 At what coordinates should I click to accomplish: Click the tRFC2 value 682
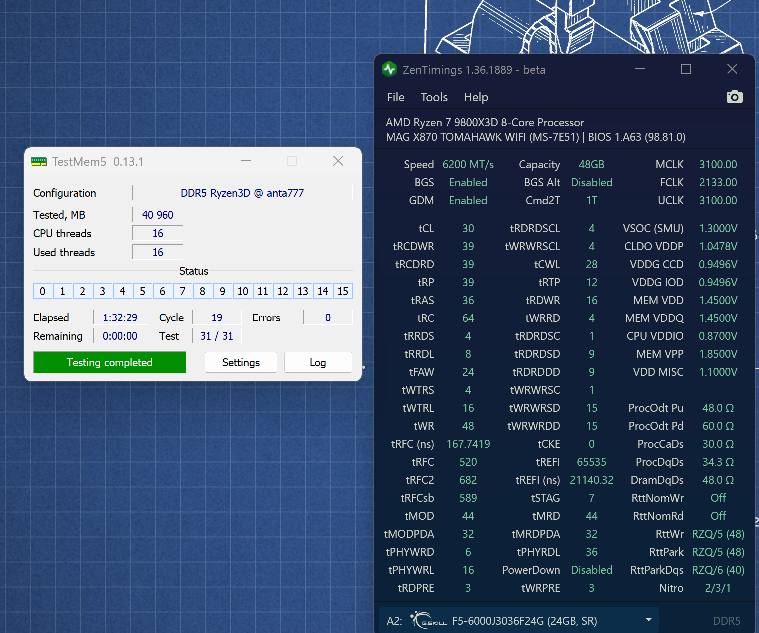click(468, 480)
